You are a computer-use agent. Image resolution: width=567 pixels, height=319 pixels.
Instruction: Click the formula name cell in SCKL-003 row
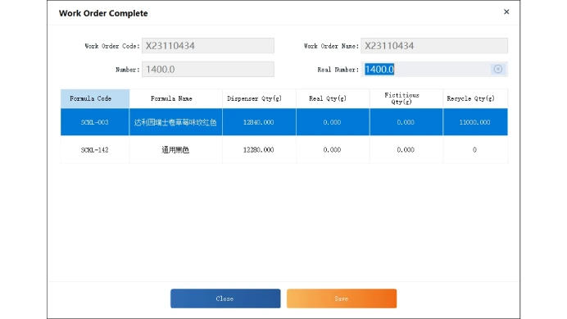point(175,122)
